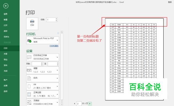Go to next preview page arrow
The width and height of the screenshot is (174, 106).
[x=90, y=104]
